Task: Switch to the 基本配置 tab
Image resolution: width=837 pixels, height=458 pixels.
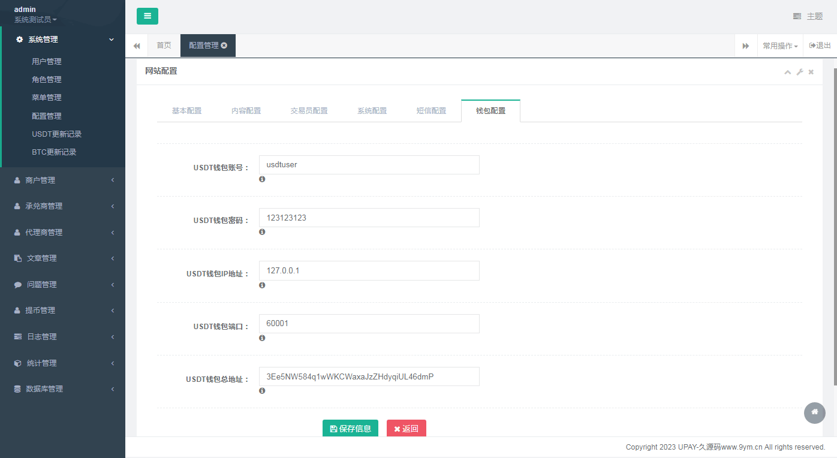Action: click(186, 111)
